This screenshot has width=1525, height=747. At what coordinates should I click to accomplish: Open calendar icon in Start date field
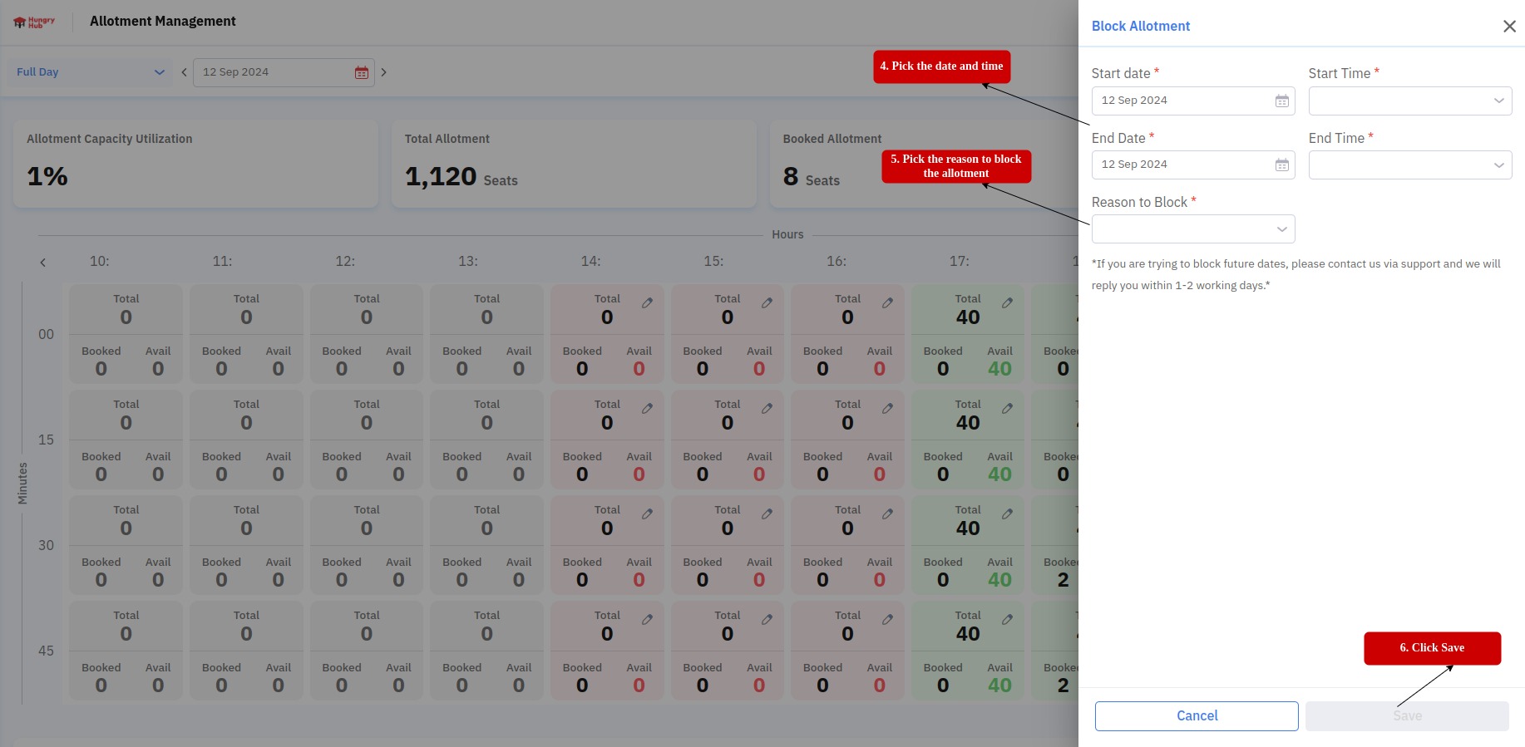click(x=1281, y=101)
